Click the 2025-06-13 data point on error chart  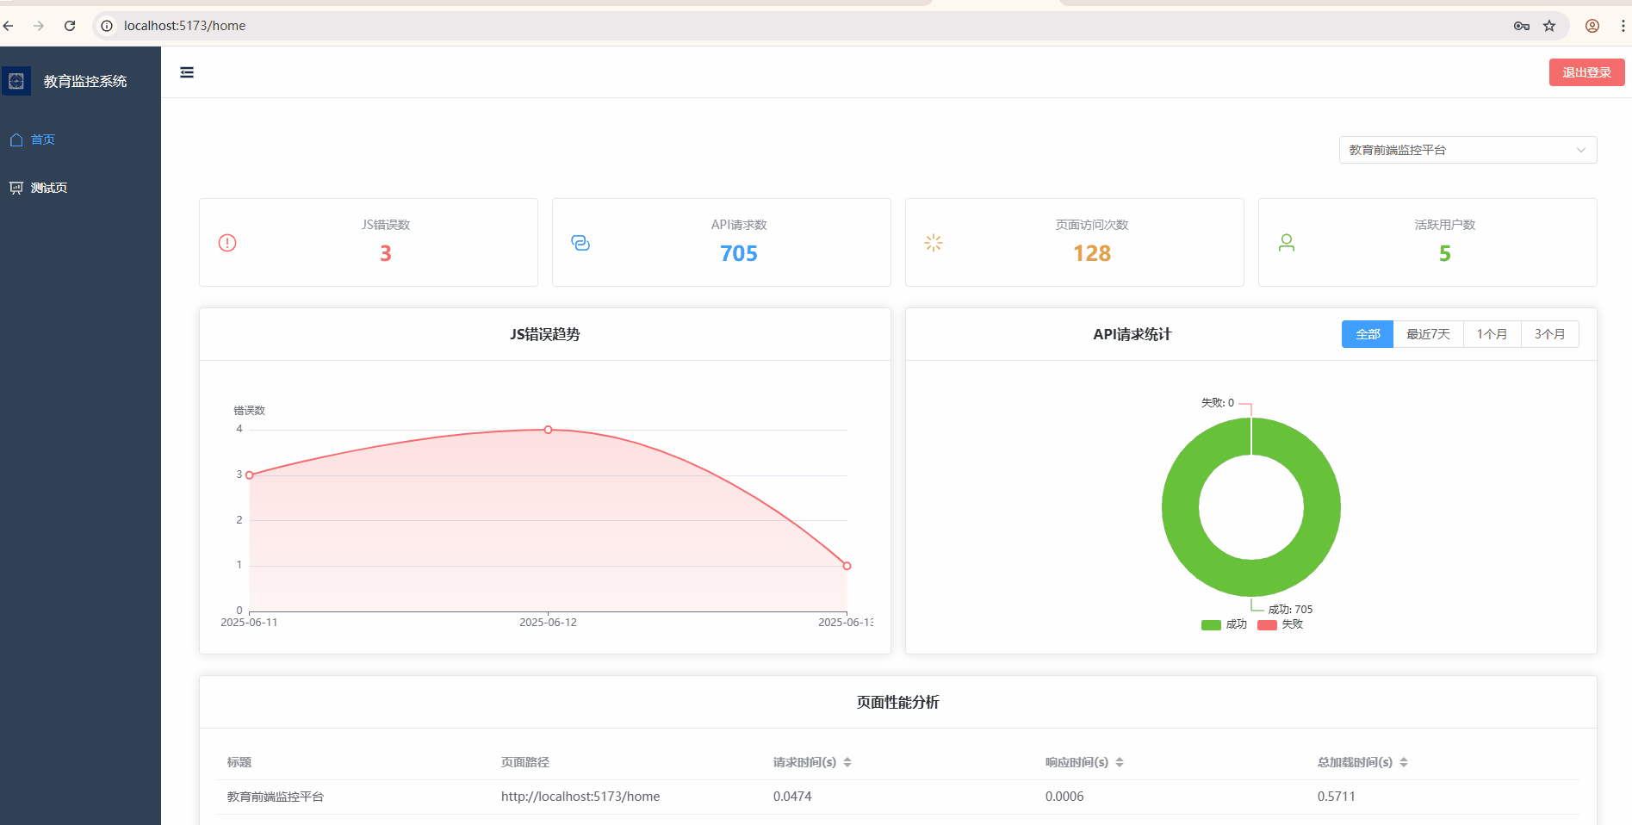coord(847,566)
